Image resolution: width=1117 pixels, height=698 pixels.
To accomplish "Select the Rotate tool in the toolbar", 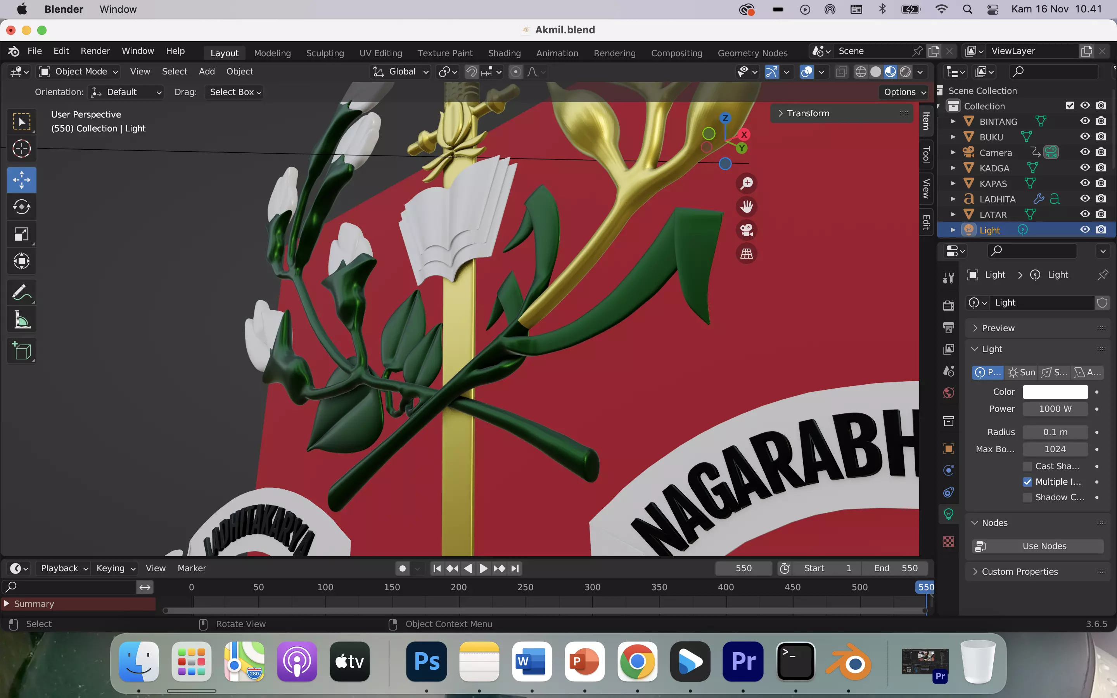I will click(x=21, y=207).
